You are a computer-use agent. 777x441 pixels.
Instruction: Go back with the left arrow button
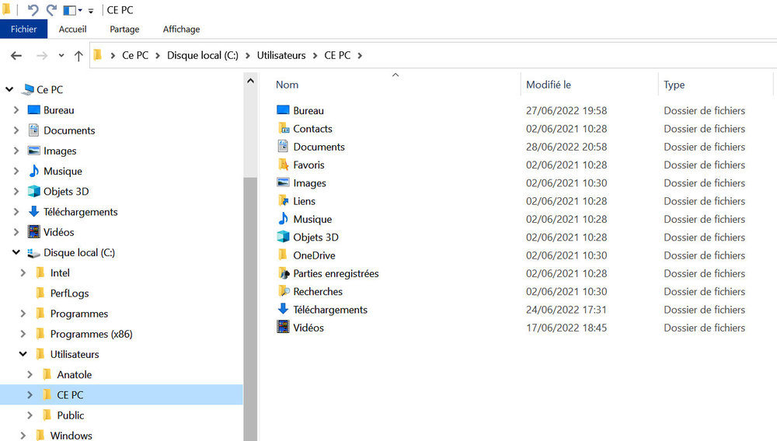tap(16, 56)
